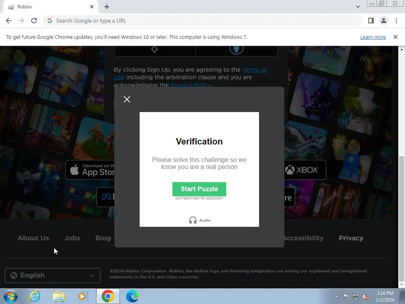The width and height of the screenshot is (405, 304).
Task: Click the network tray icon
Action: pos(356,296)
